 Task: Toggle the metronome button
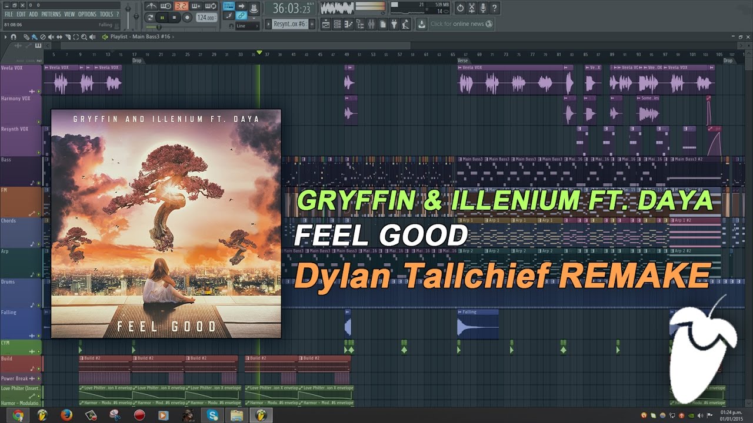click(x=151, y=6)
